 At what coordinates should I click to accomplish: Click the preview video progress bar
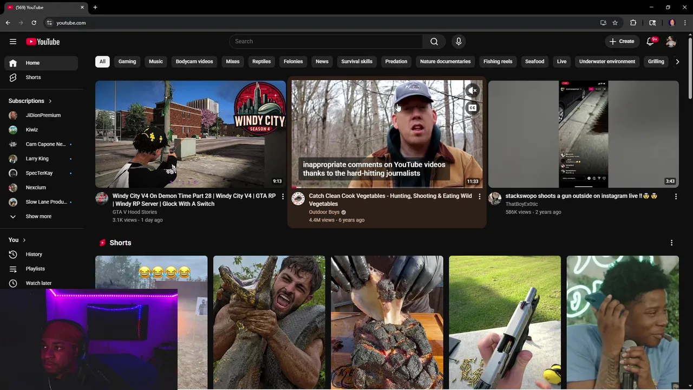(x=387, y=187)
